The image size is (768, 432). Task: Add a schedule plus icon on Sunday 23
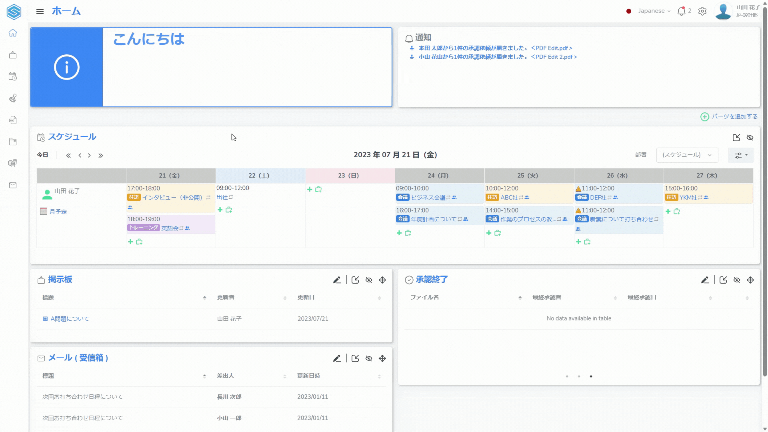point(310,189)
